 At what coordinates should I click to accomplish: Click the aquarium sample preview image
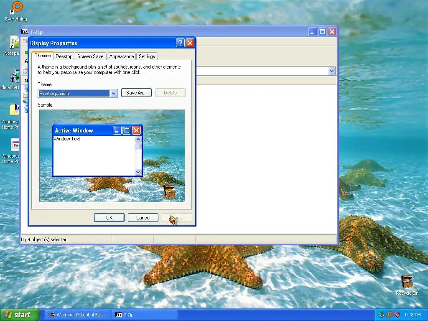pos(112,156)
